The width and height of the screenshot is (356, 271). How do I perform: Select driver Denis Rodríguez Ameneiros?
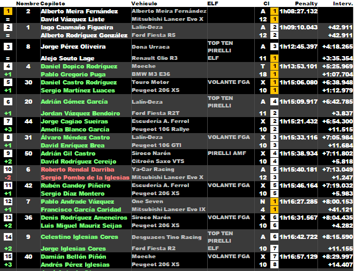pyautogui.click(x=84, y=218)
